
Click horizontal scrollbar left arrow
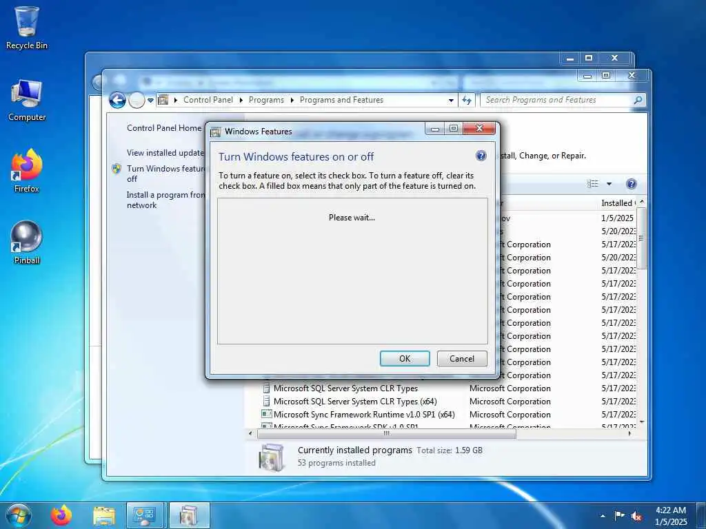[251, 434]
